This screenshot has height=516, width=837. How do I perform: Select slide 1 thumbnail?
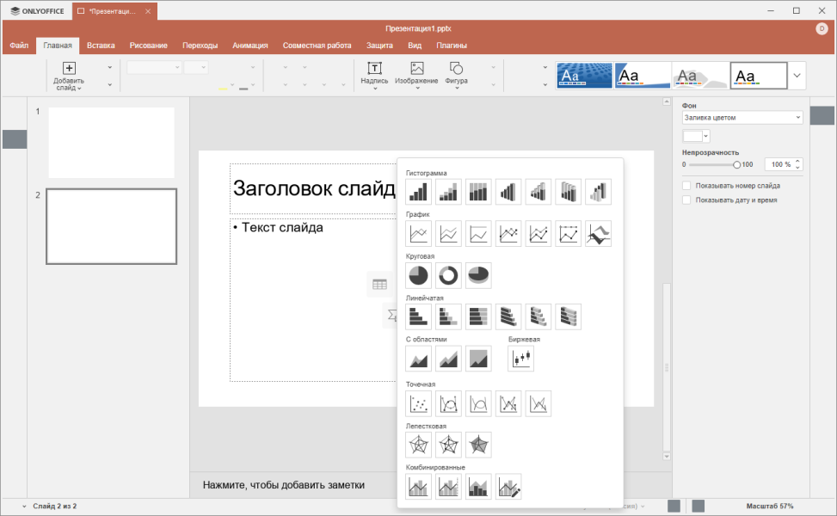111,143
